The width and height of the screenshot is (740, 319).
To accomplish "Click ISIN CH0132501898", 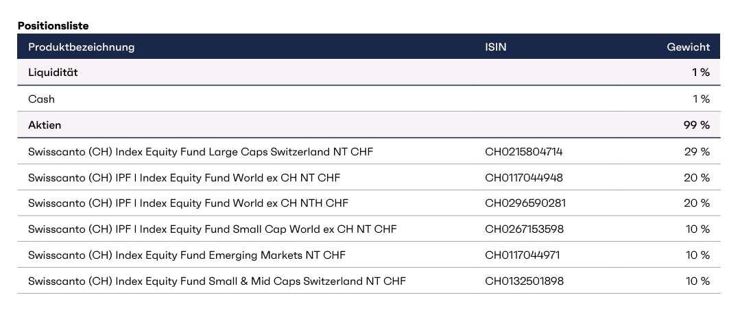I will coord(524,281).
